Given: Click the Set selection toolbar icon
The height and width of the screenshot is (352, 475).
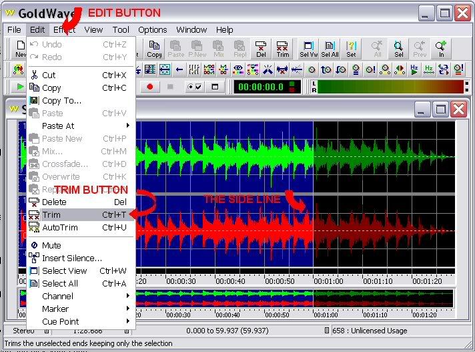Looking at the screenshot, I should 351,48.
